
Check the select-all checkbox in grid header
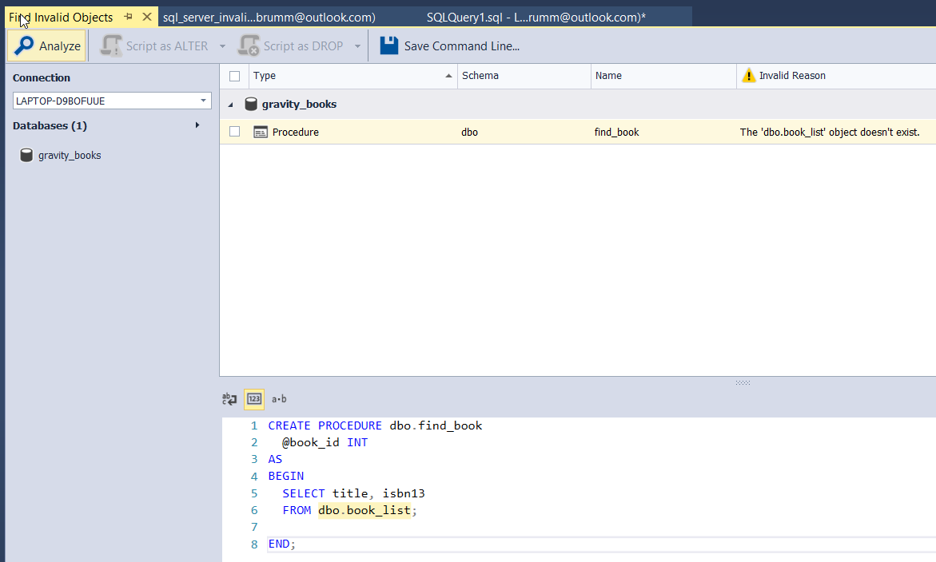pyautogui.click(x=234, y=76)
